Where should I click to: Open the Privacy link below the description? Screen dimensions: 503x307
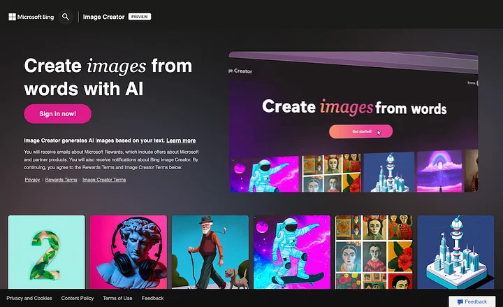click(x=32, y=180)
